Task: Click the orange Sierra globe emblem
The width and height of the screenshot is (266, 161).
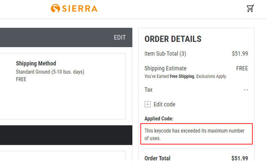Action: click(x=55, y=8)
